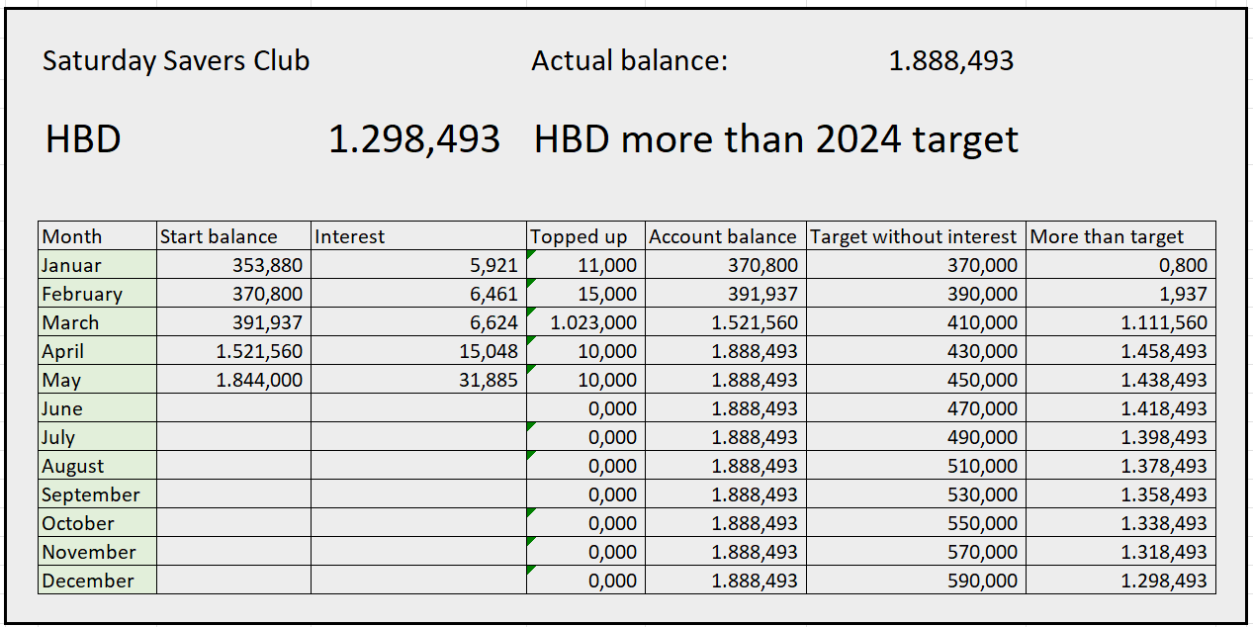Select the "June" month cell

97,407
